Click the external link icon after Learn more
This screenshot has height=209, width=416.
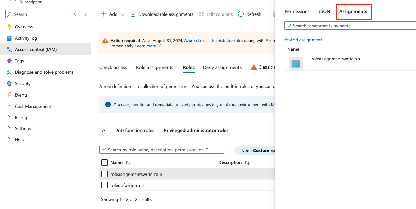tap(159, 46)
